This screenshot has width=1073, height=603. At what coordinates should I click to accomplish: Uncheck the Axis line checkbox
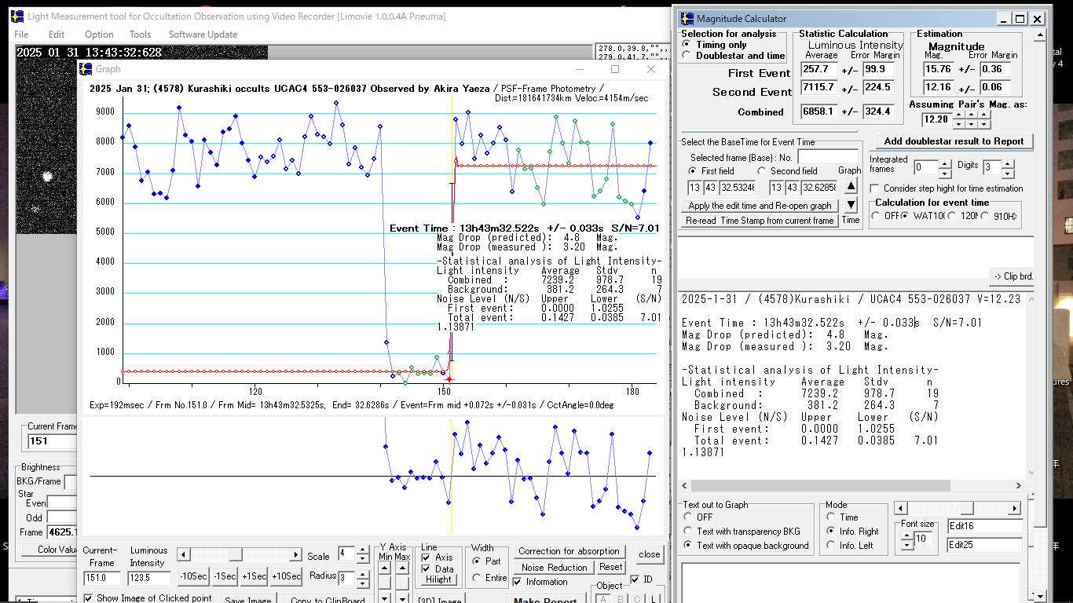click(427, 558)
